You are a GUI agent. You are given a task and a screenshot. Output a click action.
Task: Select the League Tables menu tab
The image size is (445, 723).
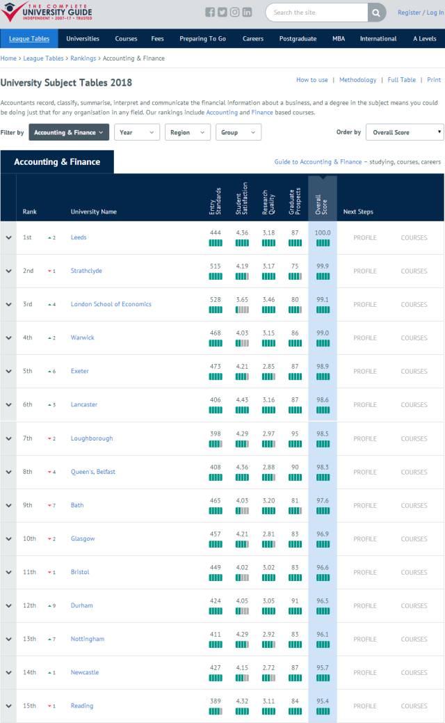coord(29,39)
